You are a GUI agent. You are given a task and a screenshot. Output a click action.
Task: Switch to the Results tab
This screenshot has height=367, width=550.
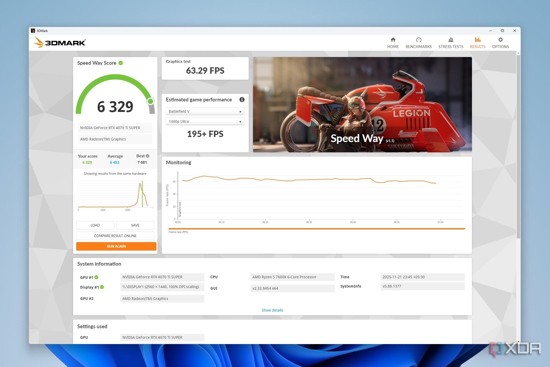(x=477, y=43)
